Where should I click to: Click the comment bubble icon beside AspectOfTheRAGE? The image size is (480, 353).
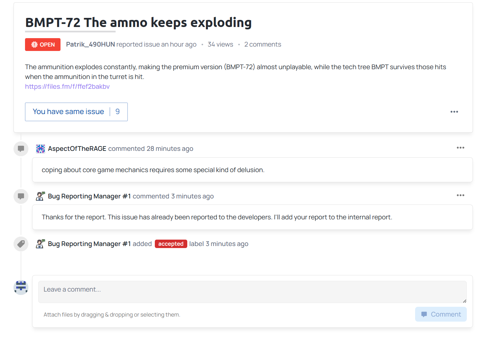[x=21, y=149]
